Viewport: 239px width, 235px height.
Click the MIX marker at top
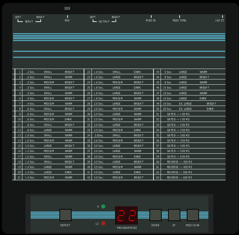(68, 16)
